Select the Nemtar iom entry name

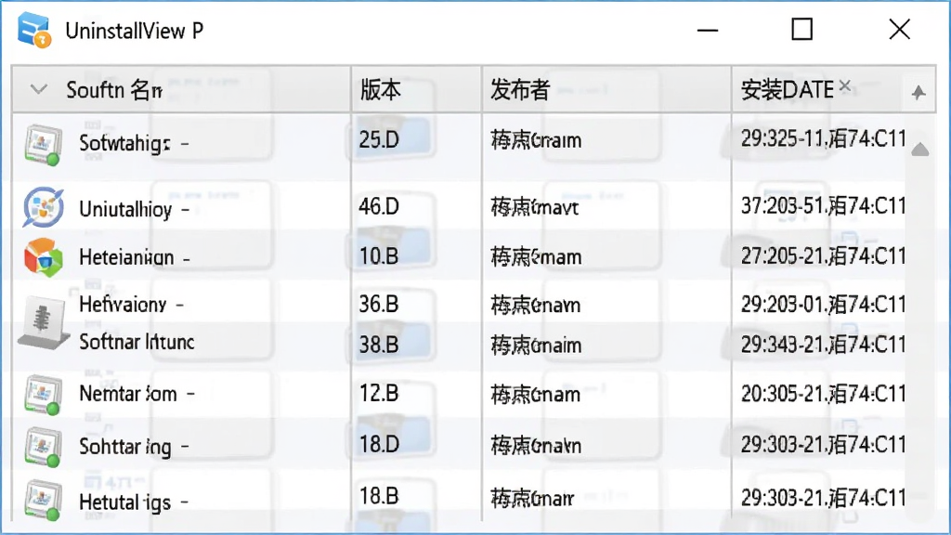coord(128,394)
